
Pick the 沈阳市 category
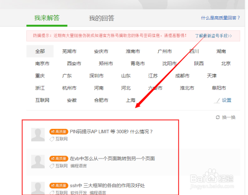(169, 64)
